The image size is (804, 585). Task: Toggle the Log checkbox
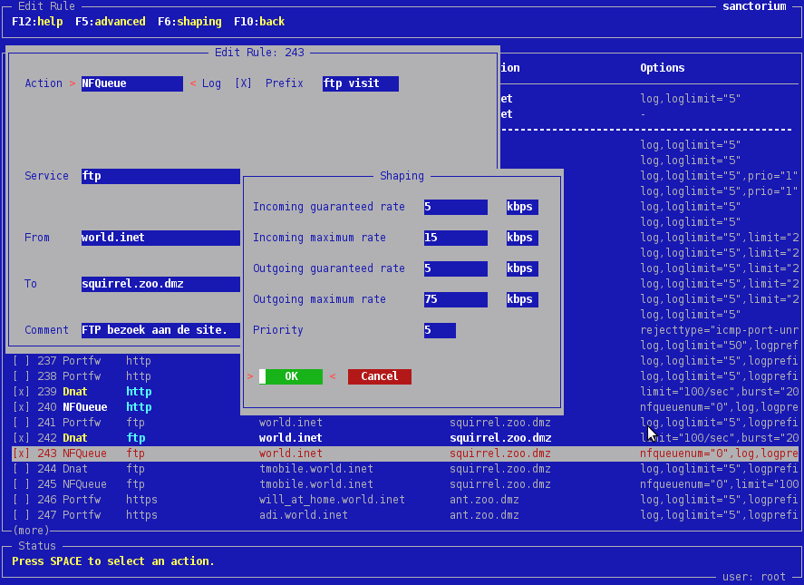(243, 83)
